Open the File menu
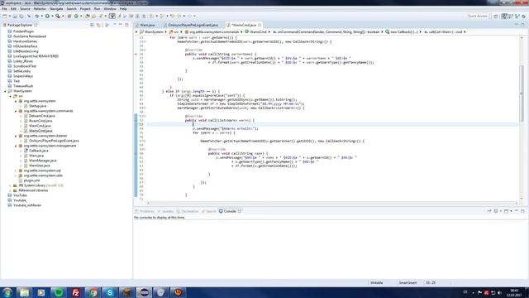This screenshot has width=529, height=298. pyautogui.click(x=4, y=9)
